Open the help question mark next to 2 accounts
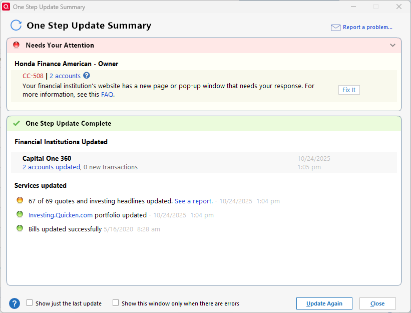 coord(87,76)
